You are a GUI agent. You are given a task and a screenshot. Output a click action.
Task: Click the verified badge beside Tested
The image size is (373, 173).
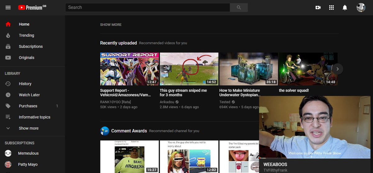233,102
